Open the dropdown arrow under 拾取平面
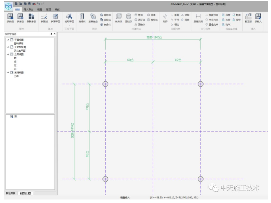Viewport: 271px width, 203px height. pyautogui.click(x=69, y=25)
